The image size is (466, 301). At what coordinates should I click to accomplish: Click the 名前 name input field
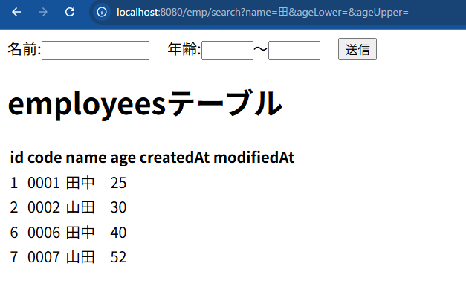(95, 50)
